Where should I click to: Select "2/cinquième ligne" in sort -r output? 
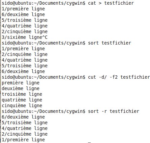[x=25, y=134]
